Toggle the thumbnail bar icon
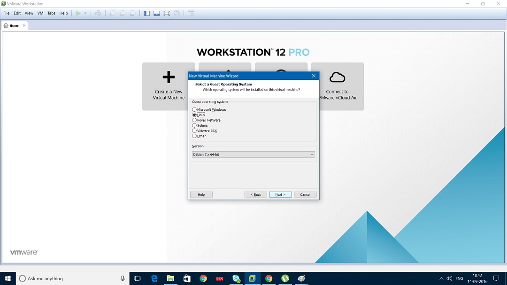Screen dimensions: 507x285 click(157, 13)
